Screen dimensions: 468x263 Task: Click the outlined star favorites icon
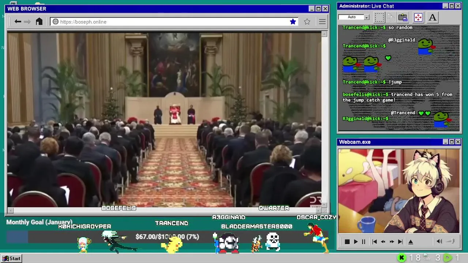307,22
